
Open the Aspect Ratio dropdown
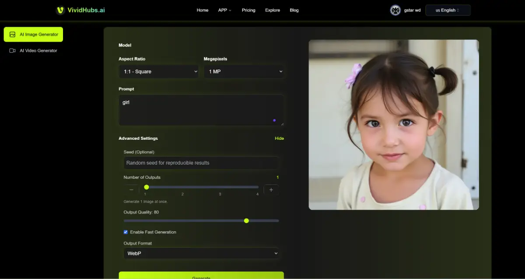tap(158, 71)
